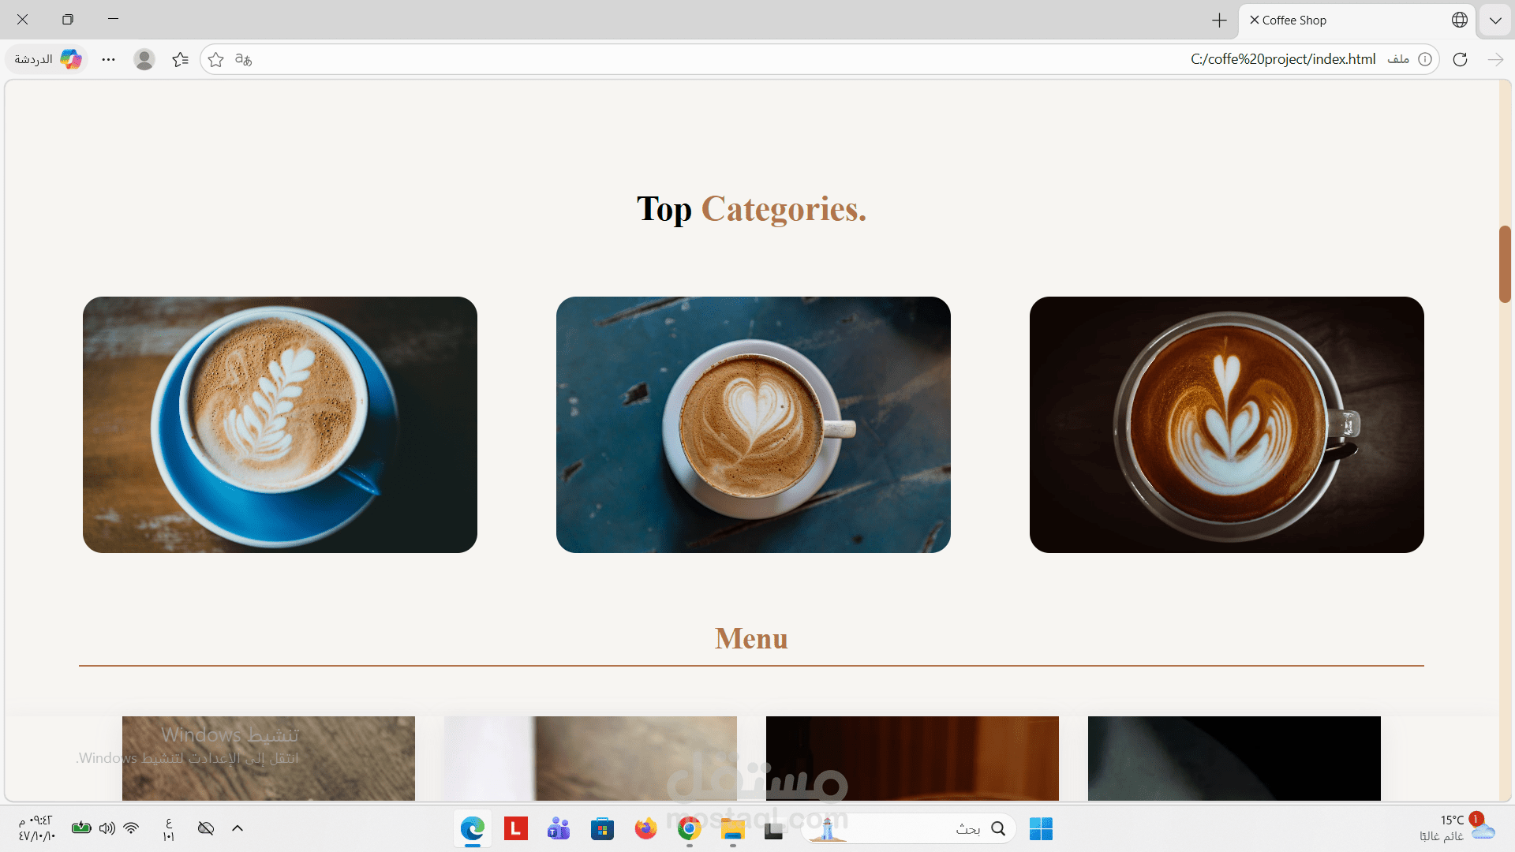This screenshot has height=852, width=1515.
Task: Expand the tab actions dropdown arrow
Action: [x=1495, y=21]
